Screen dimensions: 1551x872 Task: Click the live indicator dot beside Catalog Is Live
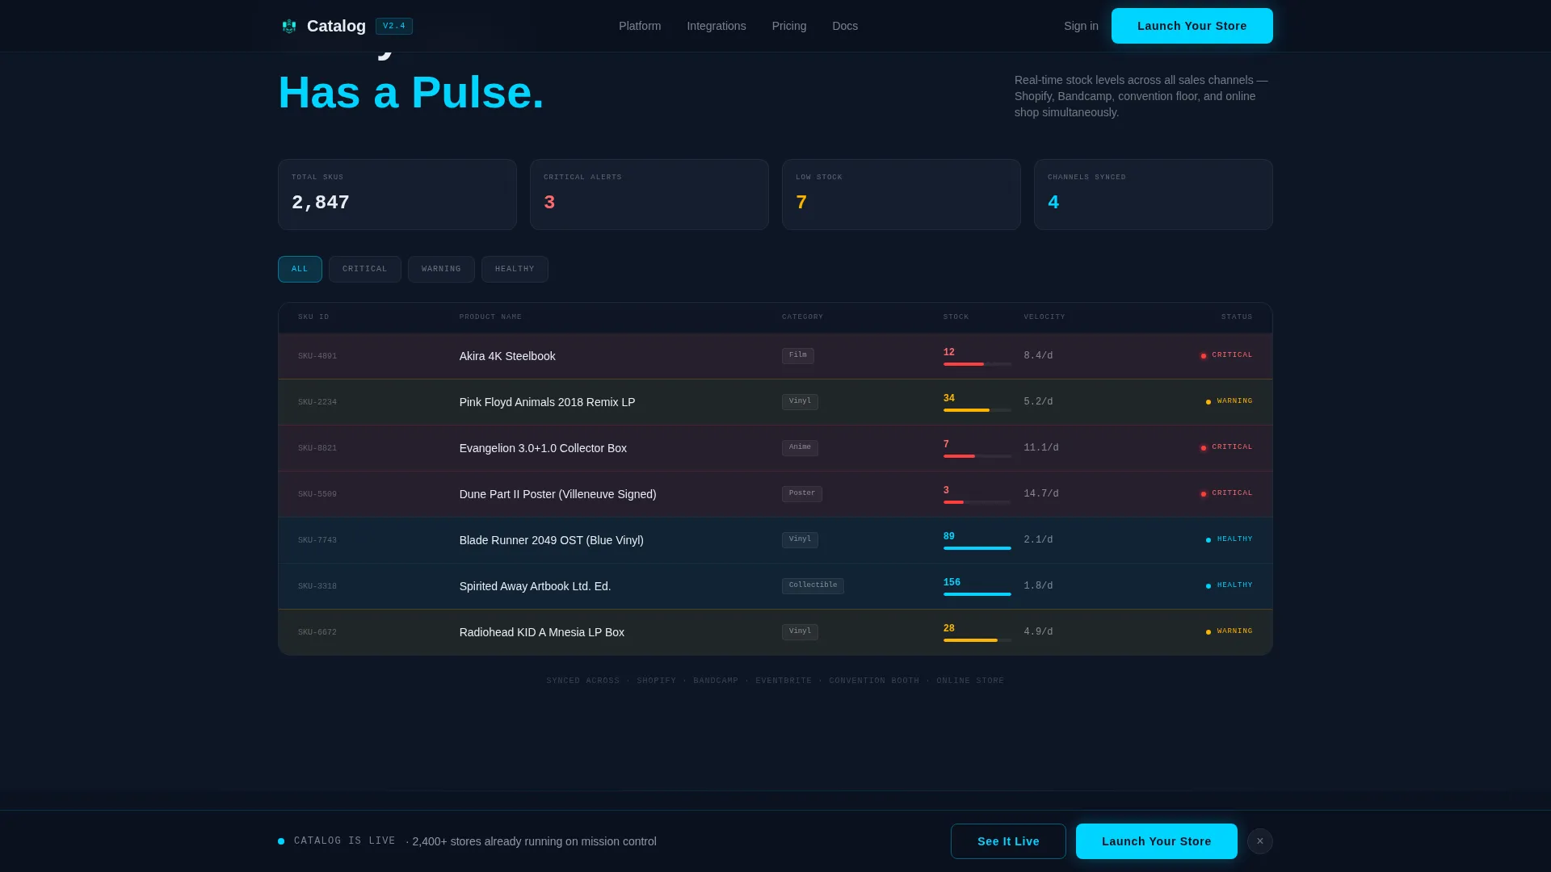281,841
